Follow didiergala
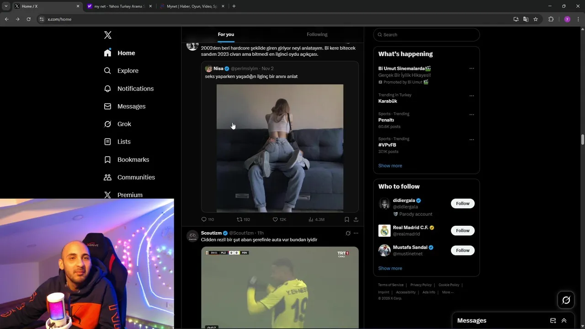 coord(463,203)
